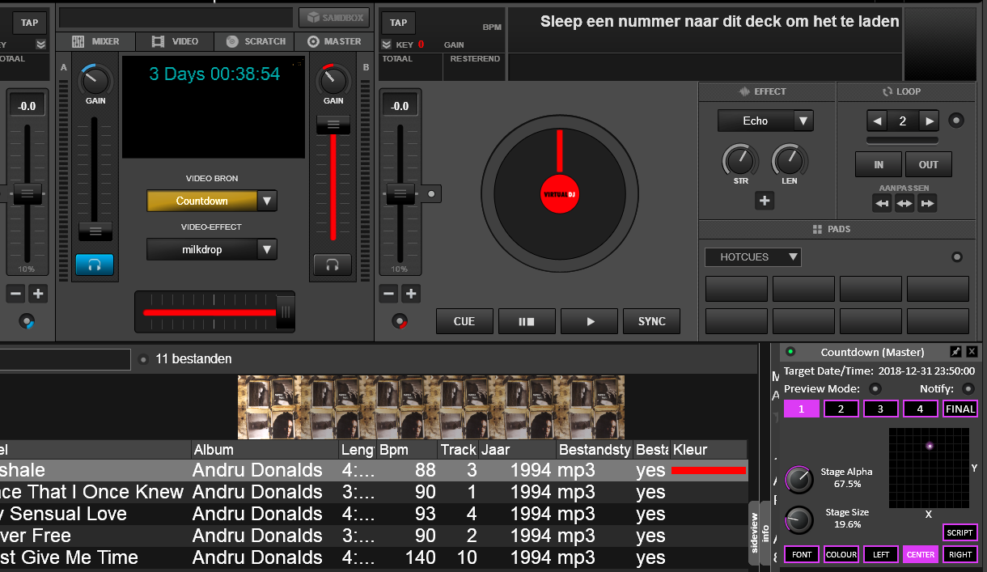Set loop OUT point

click(x=929, y=164)
